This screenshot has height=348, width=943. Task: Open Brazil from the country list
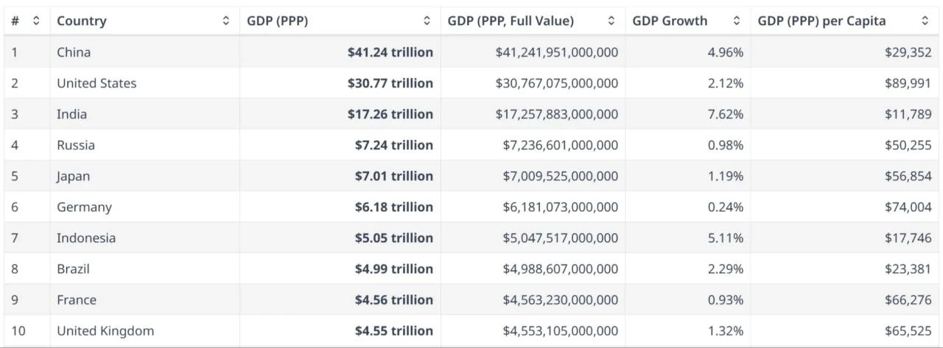[x=73, y=269]
